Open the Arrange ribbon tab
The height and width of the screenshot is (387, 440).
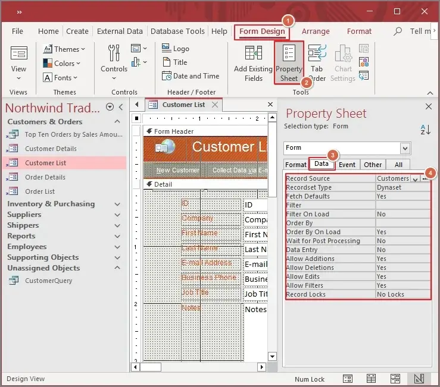click(x=314, y=32)
